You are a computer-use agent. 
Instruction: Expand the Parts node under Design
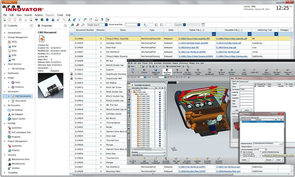9,83
